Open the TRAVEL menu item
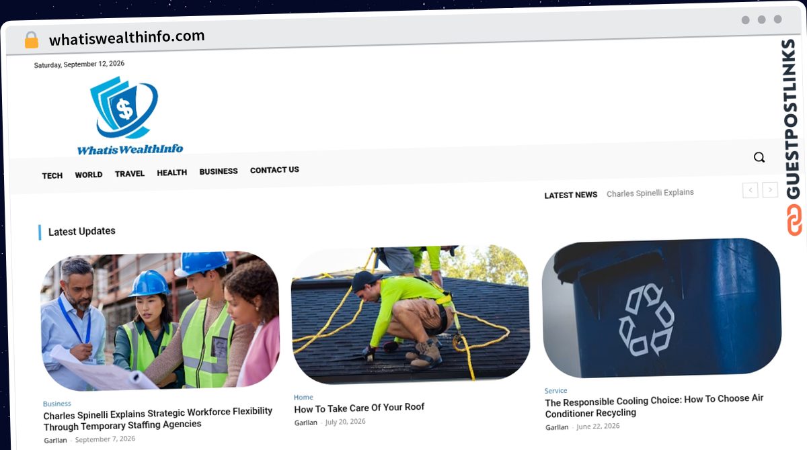Viewport: 807px width, 450px height. coord(130,173)
